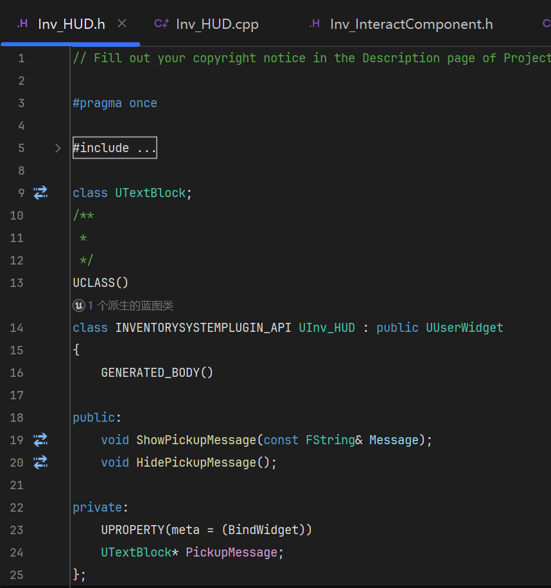Click INVENTORYSYSTEMPLUGIN_API macro
Viewport: 551px width, 588px height.
203,328
